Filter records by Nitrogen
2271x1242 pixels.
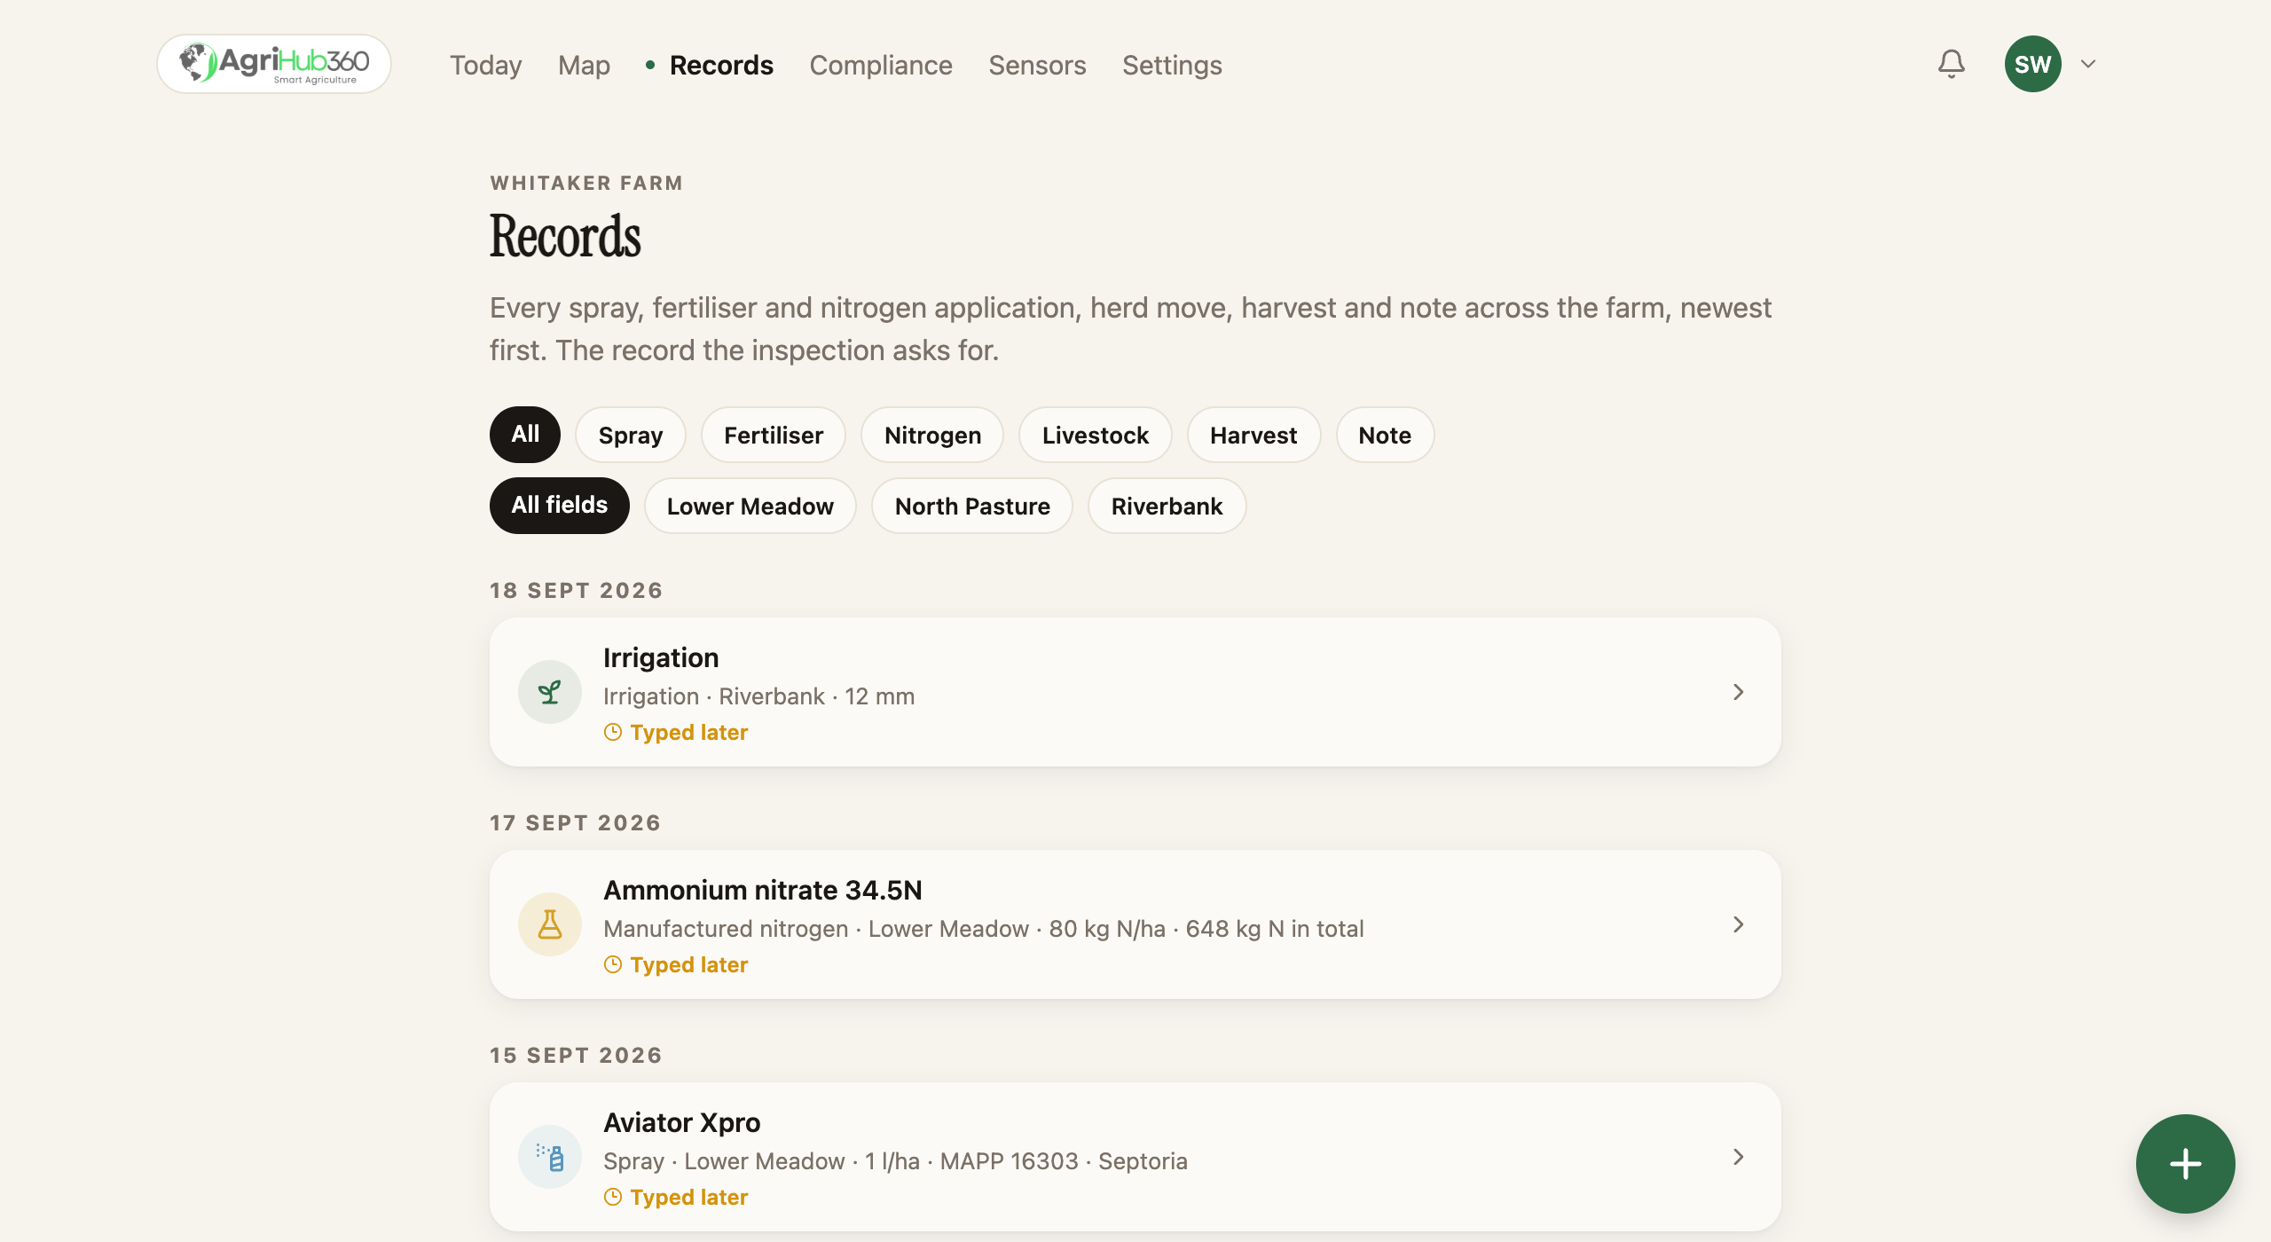(x=932, y=435)
